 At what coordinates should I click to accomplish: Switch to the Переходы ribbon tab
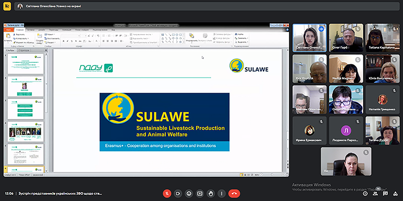click(x=53, y=30)
